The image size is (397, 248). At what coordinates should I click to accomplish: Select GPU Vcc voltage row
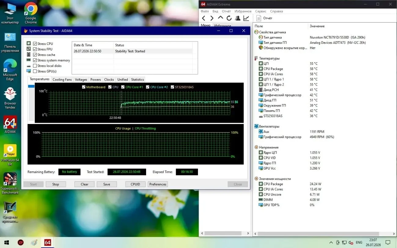pos(325,168)
